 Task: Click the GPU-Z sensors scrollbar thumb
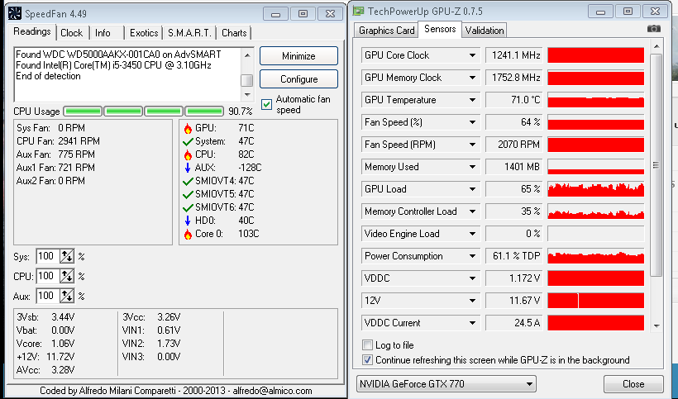coord(657,165)
